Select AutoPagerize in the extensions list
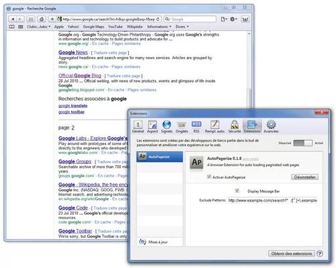Viewport: 336px width, 268px height. pyautogui.click(x=159, y=157)
